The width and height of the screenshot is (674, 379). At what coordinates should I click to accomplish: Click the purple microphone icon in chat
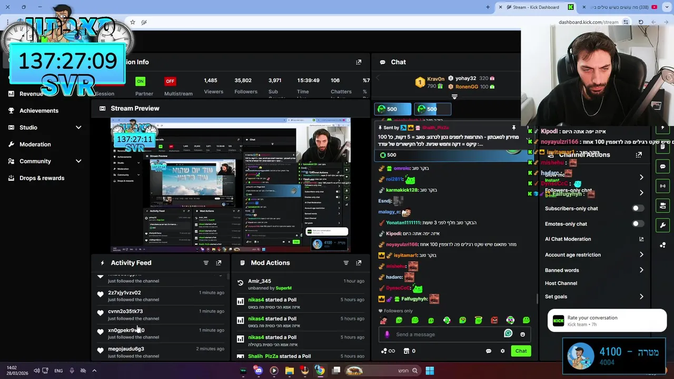click(x=387, y=334)
